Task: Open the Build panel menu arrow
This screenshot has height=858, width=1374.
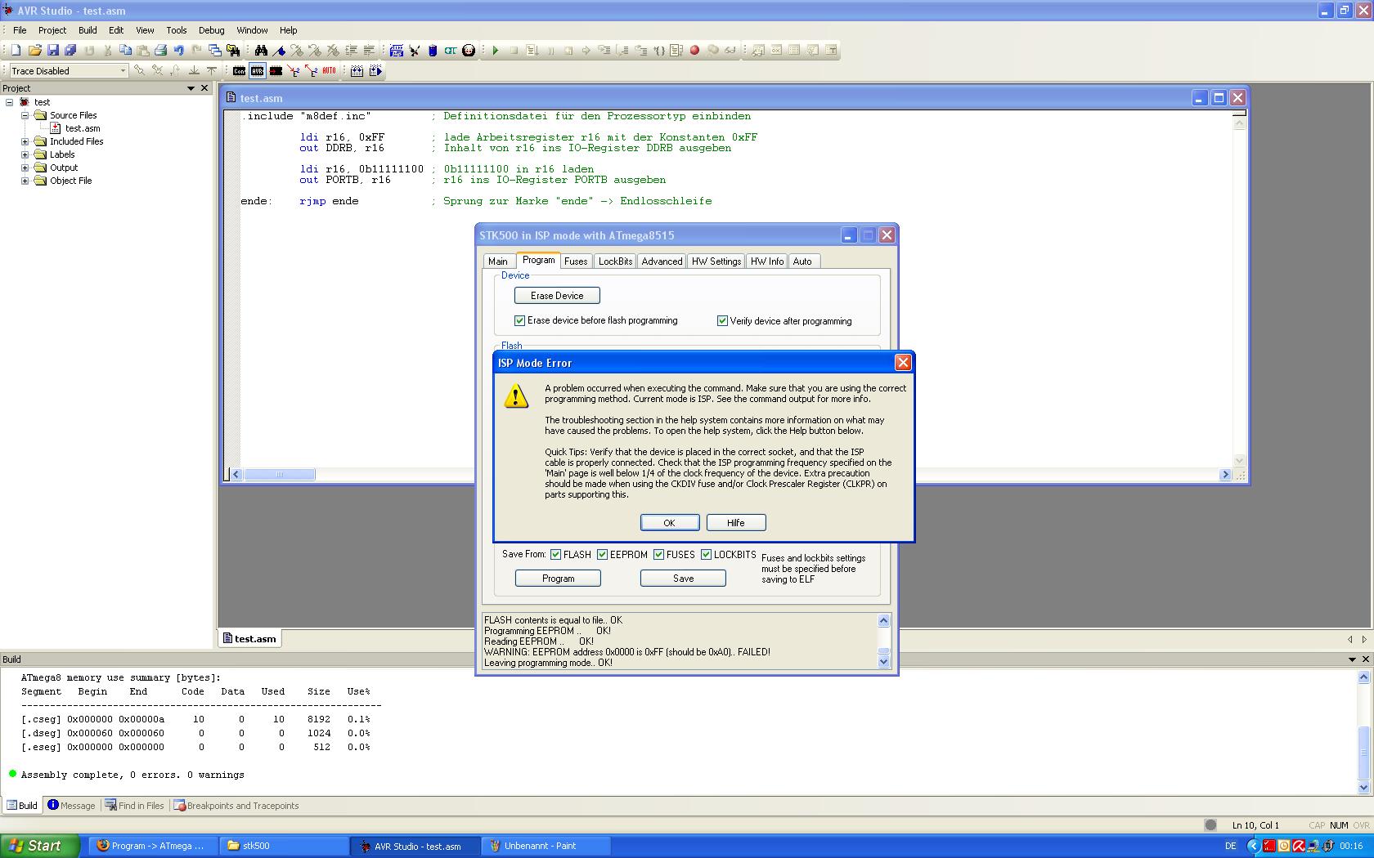Action: tap(1352, 659)
